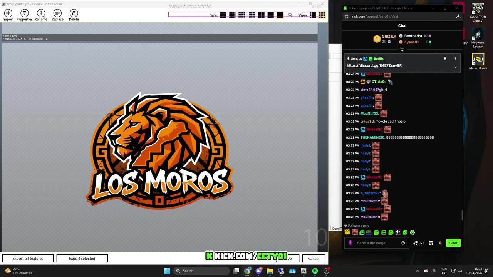493x277 pixels.
Task: Click the taskbar Search box
Action: click(201, 271)
